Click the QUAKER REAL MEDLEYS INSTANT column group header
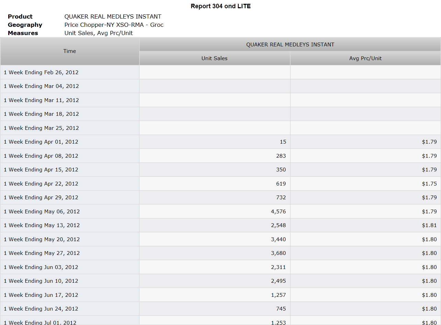This screenshot has height=325, width=441. 290,45
